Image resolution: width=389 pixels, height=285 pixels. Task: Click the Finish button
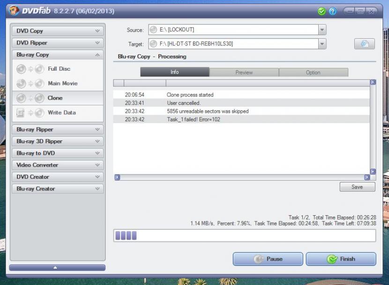(x=341, y=259)
